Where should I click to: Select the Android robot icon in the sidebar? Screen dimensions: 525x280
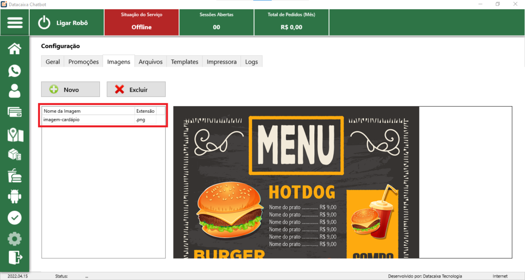click(x=15, y=196)
